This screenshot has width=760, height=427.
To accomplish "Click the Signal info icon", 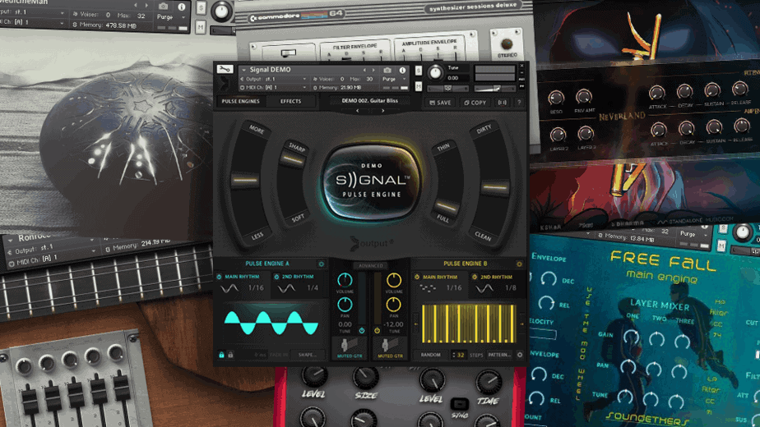I will tap(402, 70).
